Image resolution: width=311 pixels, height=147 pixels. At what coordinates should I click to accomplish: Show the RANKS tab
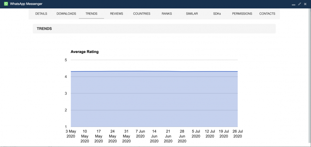167,14
